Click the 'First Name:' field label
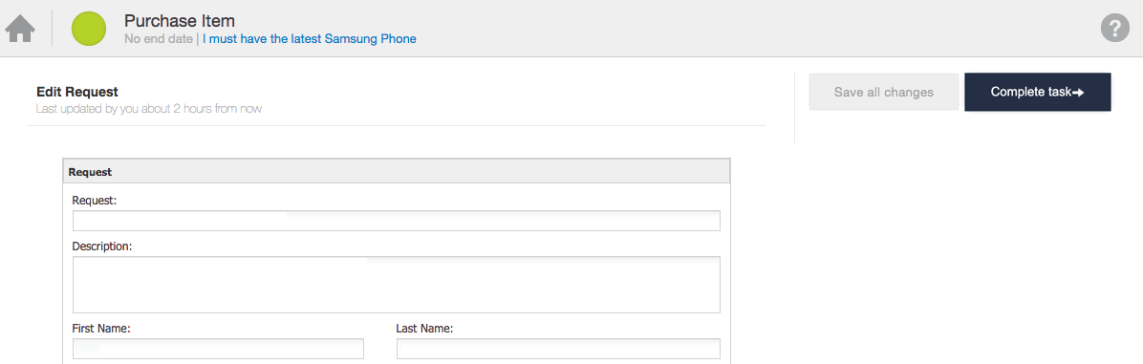Screen dimensions: 1143x364 tap(101, 329)
